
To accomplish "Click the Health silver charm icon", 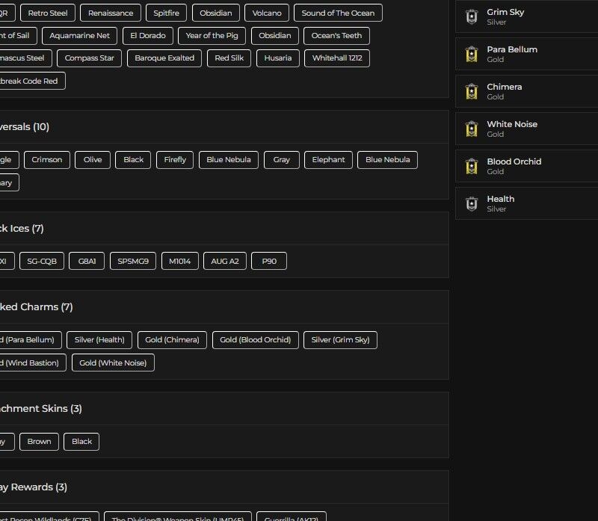I will coord(471,203).
